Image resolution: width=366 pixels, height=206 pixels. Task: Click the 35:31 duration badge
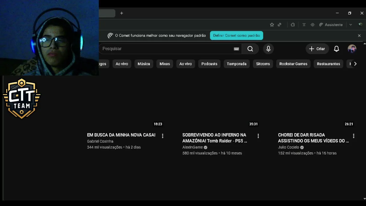coord(253,124)
